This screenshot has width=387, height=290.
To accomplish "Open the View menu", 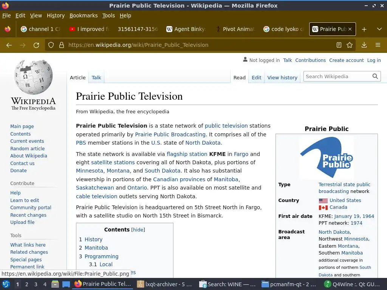I will coord(36,15).
